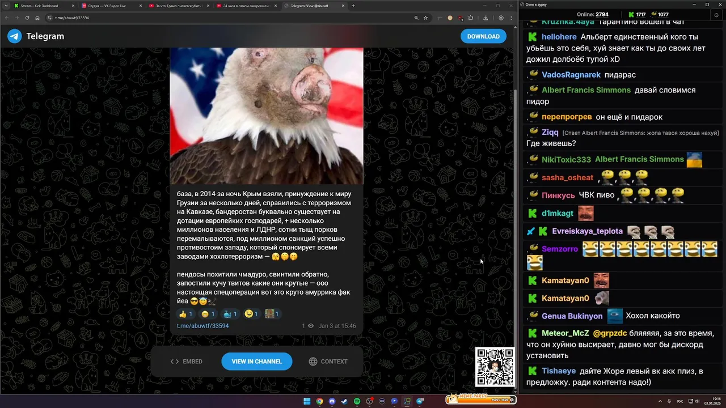Click username Ziqq in chat
Screen dimensions: 726x408
click(x=550, y=132)
